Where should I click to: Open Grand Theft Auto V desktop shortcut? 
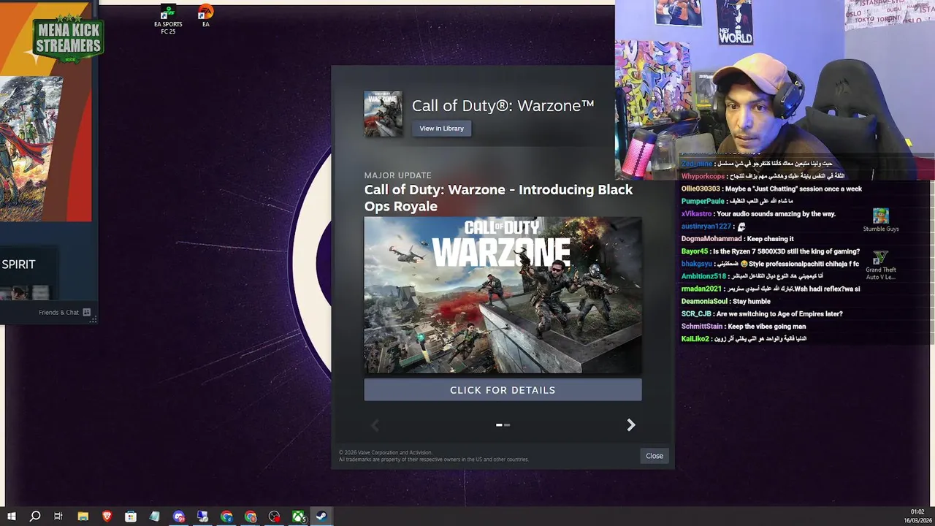(881, 265)
